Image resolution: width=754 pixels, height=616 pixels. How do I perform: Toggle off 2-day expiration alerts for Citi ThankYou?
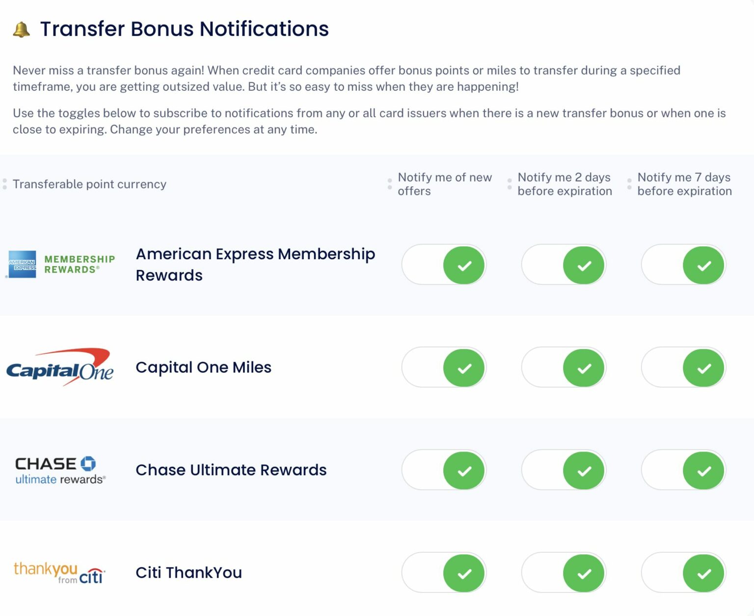click(x=564, y=572)
